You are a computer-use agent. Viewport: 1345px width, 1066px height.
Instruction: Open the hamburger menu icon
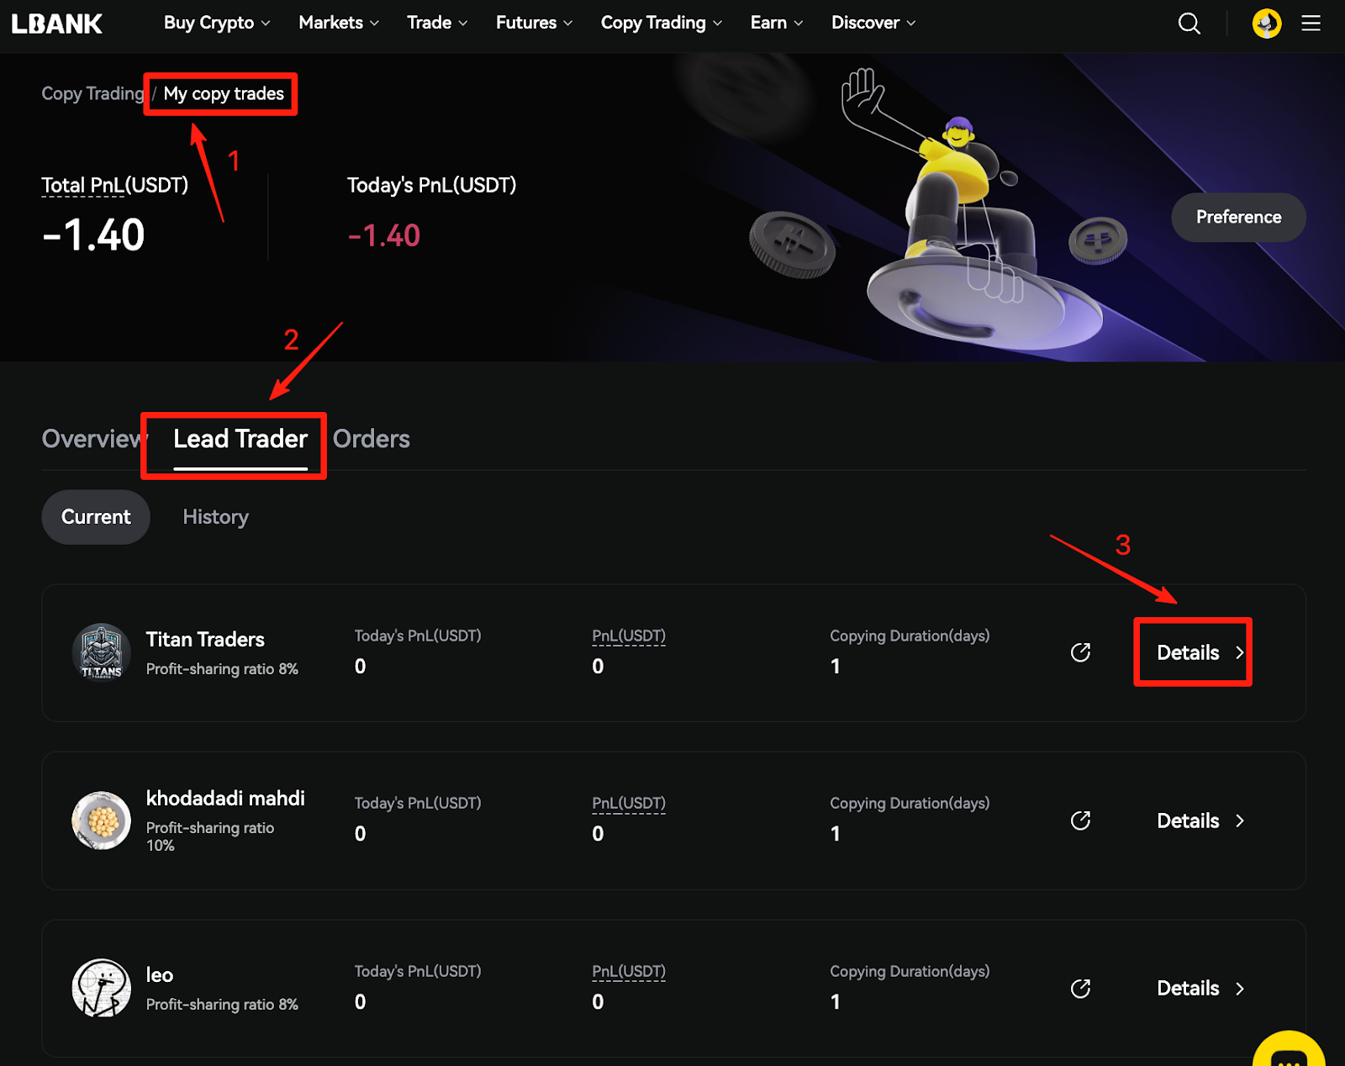pos(1311,24)
